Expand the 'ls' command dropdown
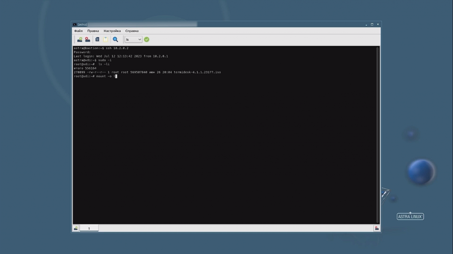 139,39
